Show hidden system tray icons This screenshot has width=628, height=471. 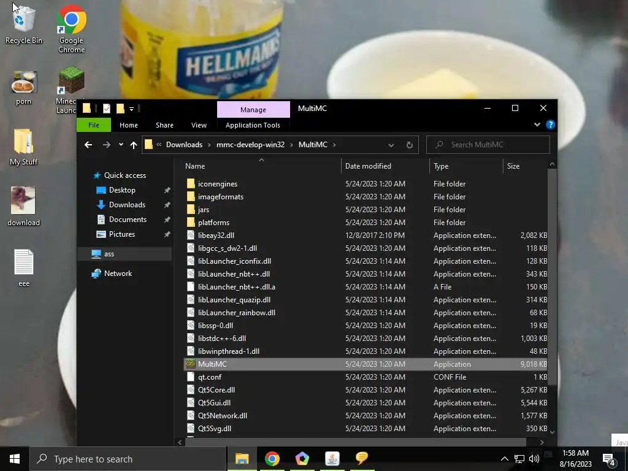click(x=504, y=459)
